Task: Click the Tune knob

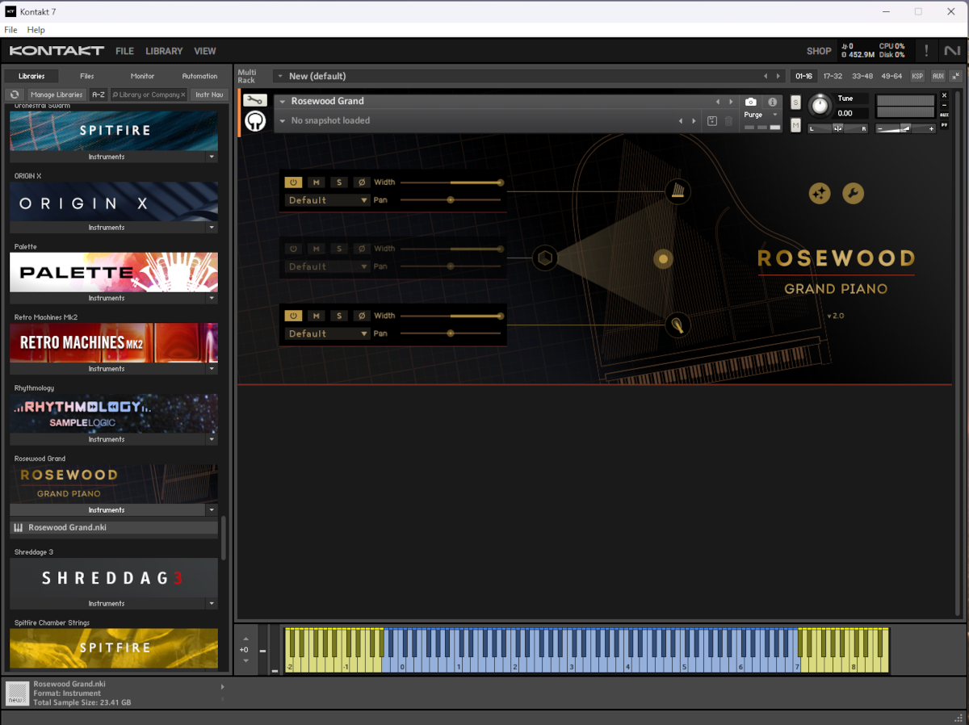Action: coord(820,105)
